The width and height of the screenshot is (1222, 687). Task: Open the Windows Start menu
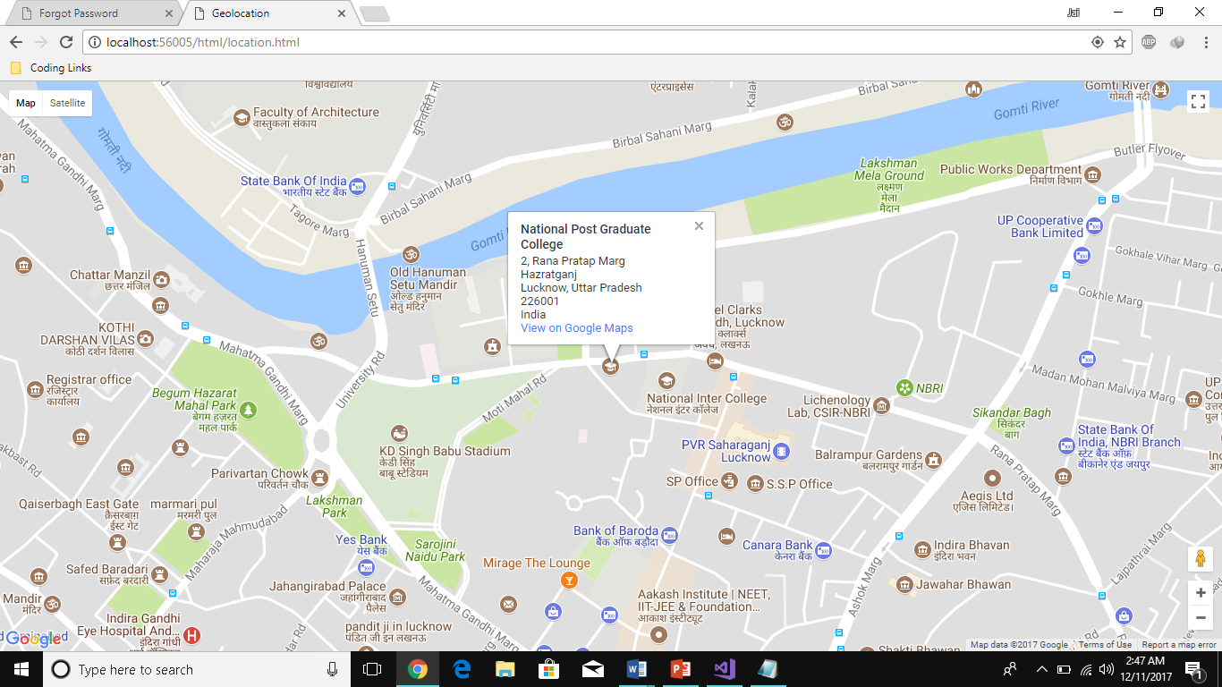[x=21, y=669]
